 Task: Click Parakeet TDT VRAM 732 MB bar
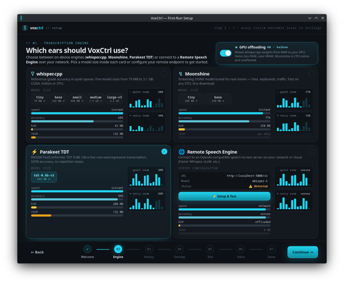(77, 215)
